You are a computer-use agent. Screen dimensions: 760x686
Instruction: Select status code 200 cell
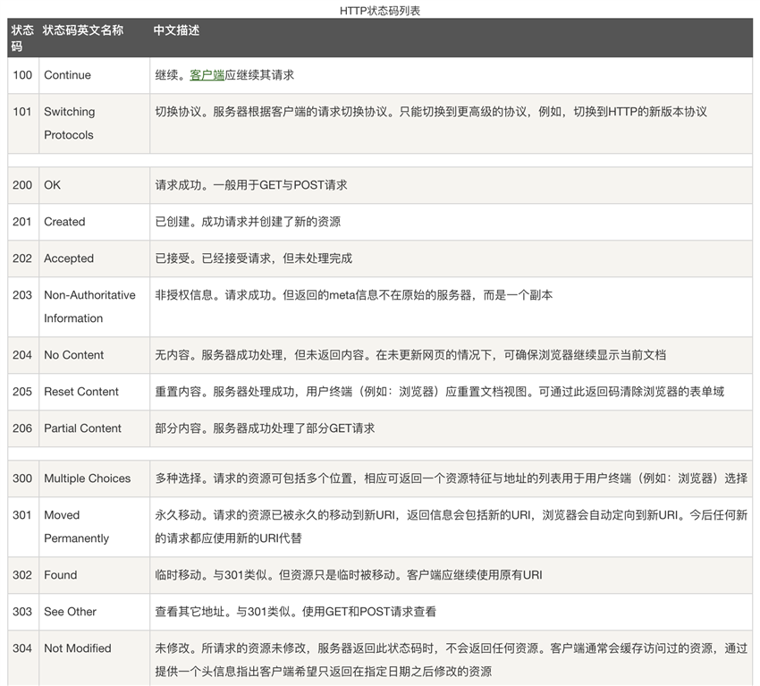tap(22, 185)
